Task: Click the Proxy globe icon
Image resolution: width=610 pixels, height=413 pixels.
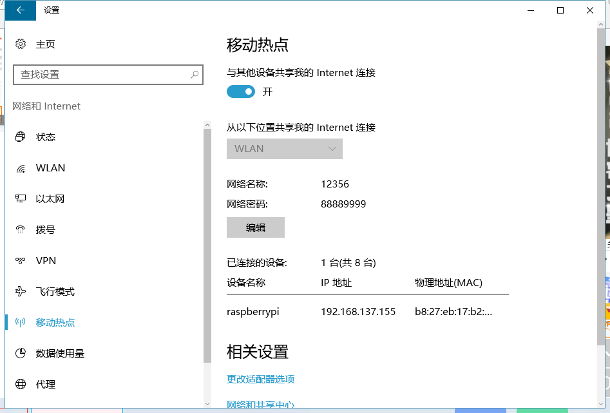Action: (x=20, y=384)
